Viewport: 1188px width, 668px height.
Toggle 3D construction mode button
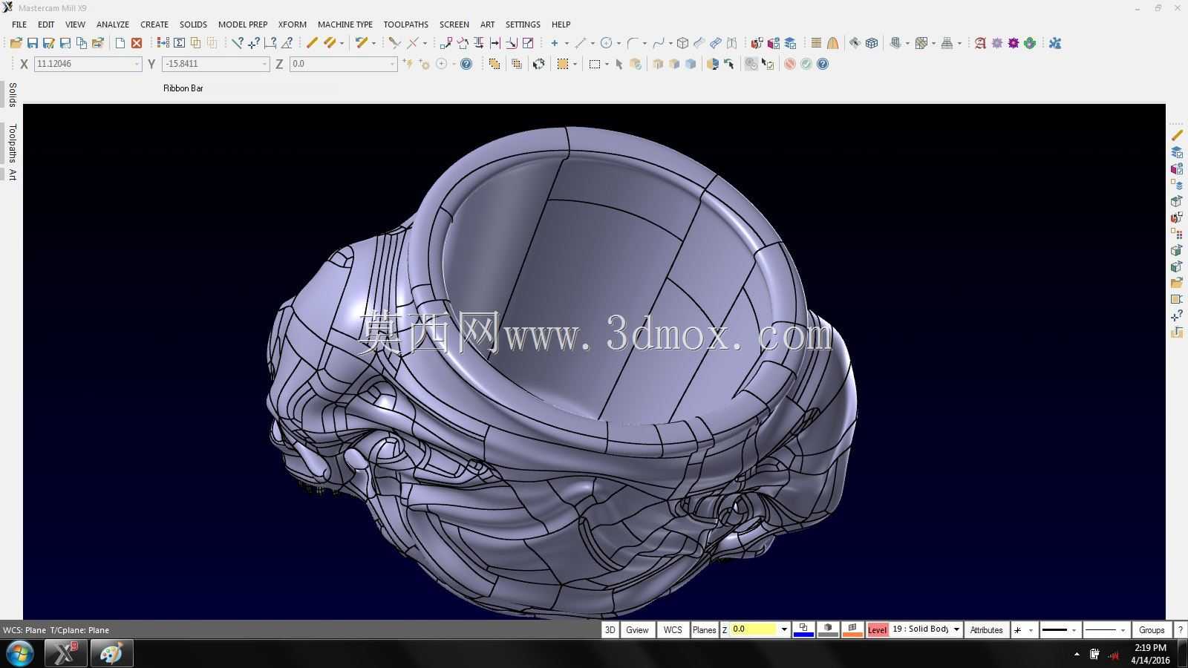(x=610, y=629)
